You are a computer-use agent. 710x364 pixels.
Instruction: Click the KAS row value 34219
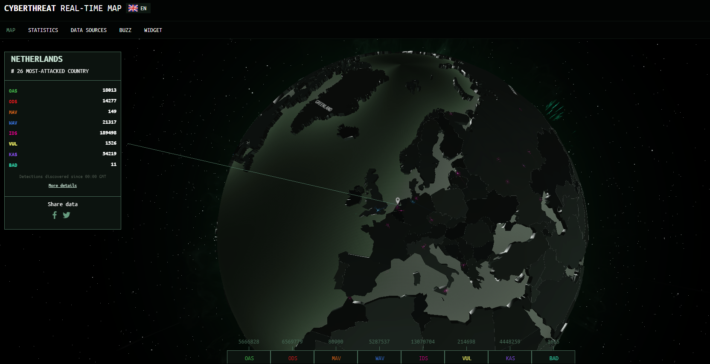[109, 154]
